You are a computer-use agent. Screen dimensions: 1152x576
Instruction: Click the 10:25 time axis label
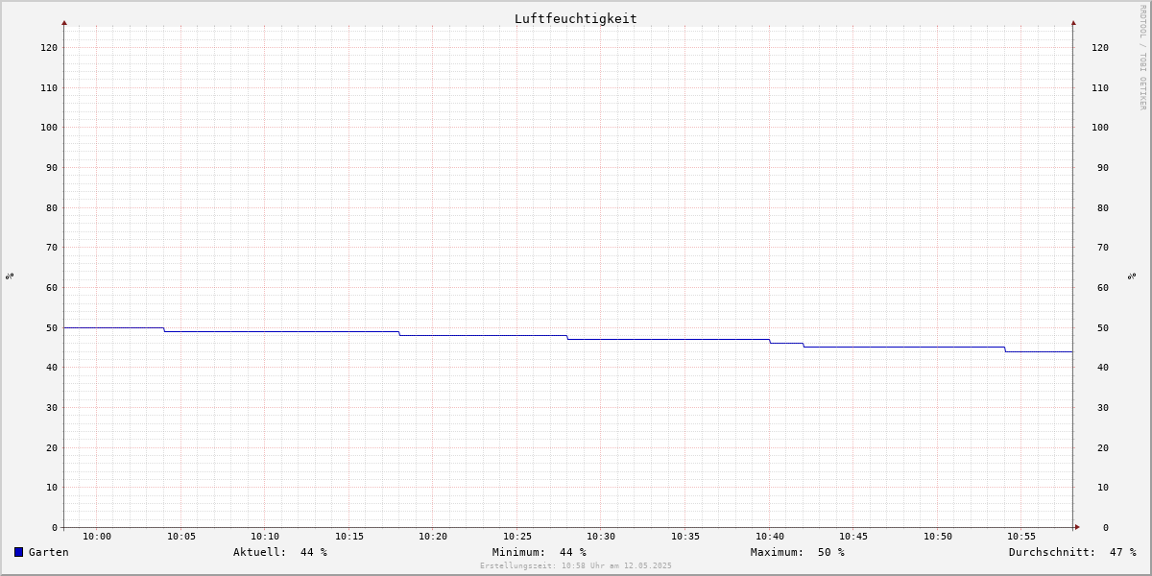[x=517, y=537]
